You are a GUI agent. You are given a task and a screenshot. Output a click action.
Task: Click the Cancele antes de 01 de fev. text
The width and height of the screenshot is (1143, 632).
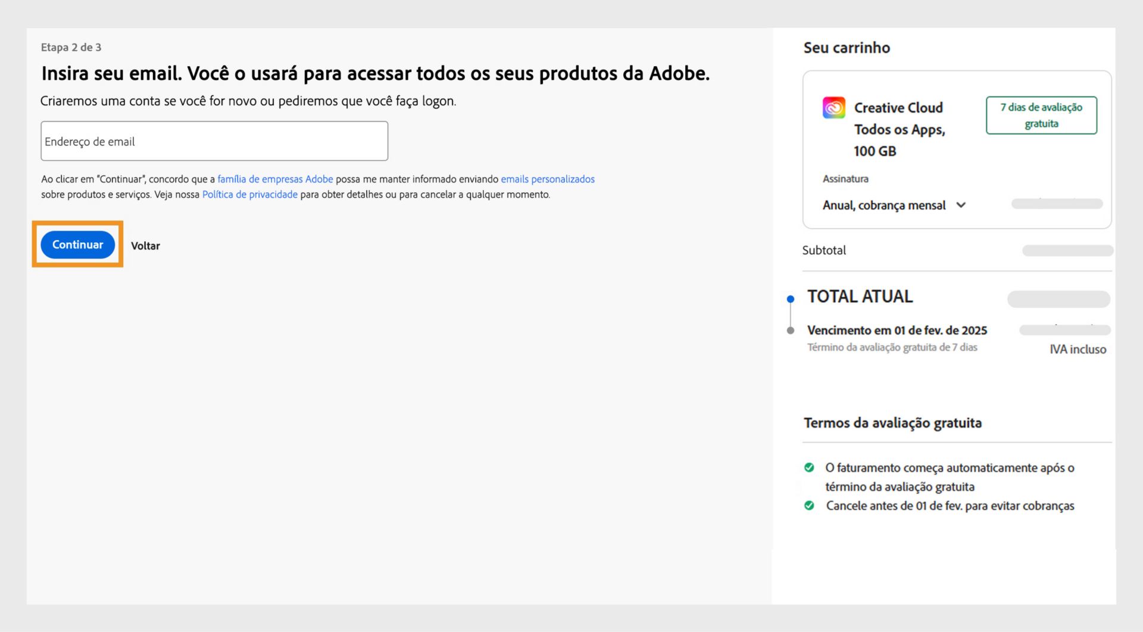click(950, 506)
